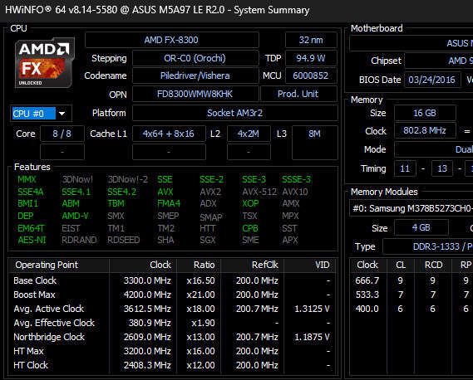The width and height of the screenshot is (473, 380).
Task: Click the VID column header
Action: click(x=310, y=265)
